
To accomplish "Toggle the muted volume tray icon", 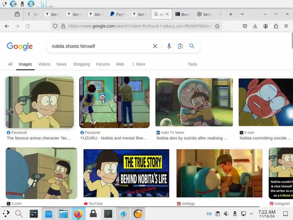I will click(x=226, y=214).
